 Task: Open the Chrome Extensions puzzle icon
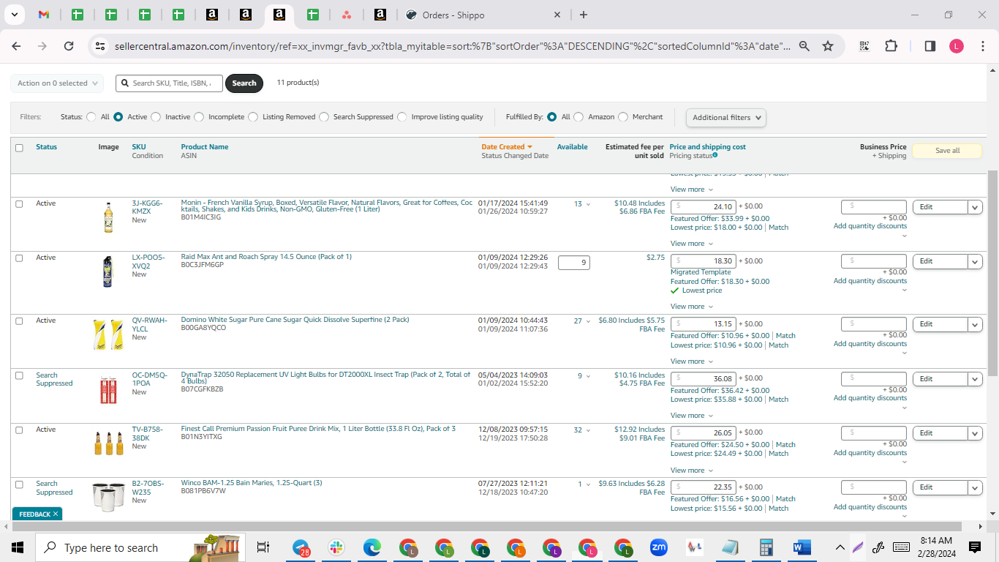pyautogui.click(x=891, y=46)
